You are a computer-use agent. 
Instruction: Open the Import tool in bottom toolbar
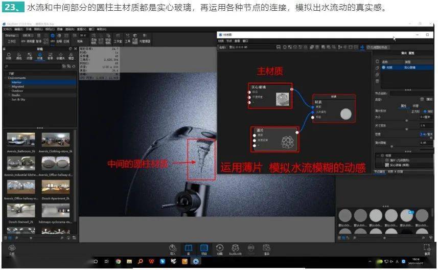(x=173, y=250)
